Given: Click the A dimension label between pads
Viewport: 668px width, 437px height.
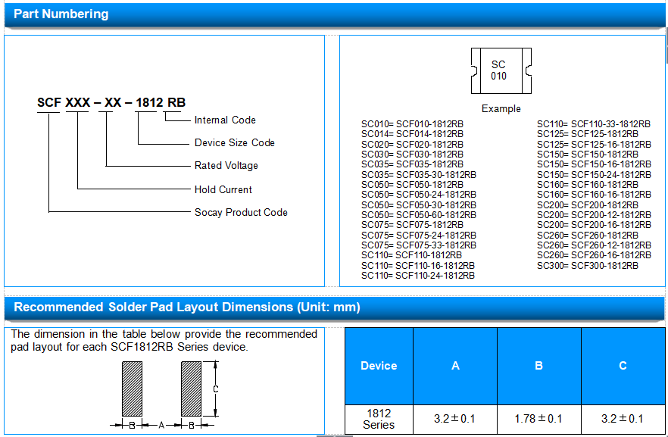Looking at the screenshot, I should pos(161,425).
